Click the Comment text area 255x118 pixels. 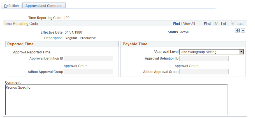[x=116, y=100]
